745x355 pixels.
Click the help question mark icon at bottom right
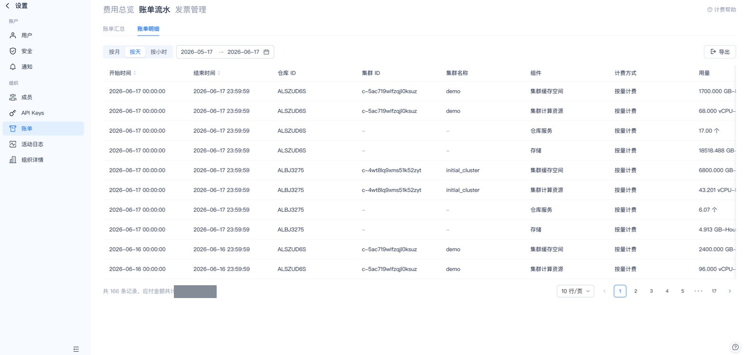click(x=735, y=347)
